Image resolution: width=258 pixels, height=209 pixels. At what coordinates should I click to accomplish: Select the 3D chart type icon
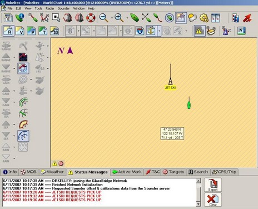pos(54,31)
